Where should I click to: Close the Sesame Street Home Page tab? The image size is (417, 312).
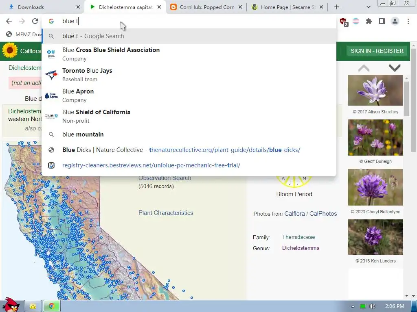tap(321, 7)
